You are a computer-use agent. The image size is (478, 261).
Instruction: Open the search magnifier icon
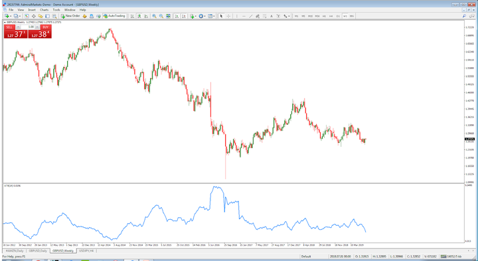(x=464, y=16)
